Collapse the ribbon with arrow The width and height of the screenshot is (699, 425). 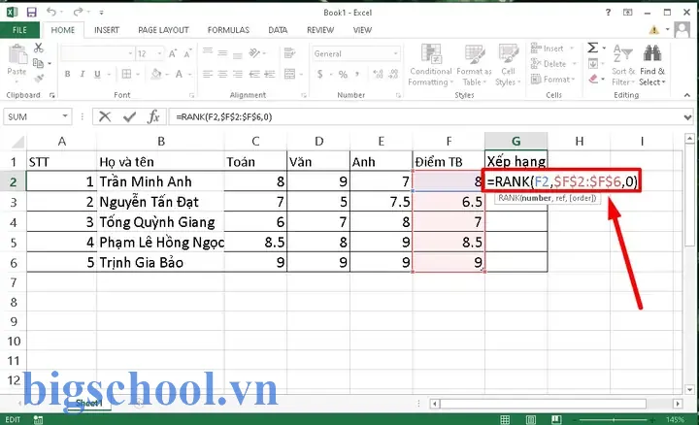pyautogui.click(x=687, y=95)
